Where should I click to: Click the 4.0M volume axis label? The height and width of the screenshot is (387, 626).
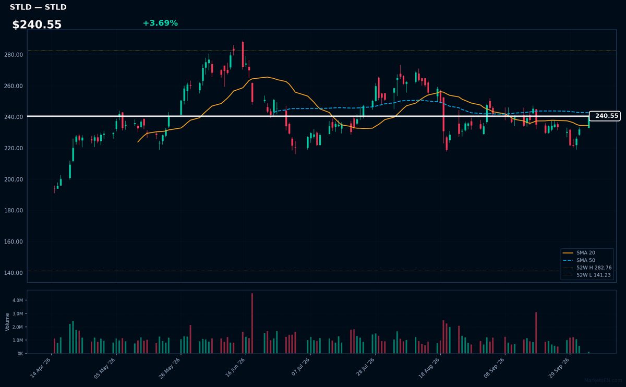click(17, 300)
